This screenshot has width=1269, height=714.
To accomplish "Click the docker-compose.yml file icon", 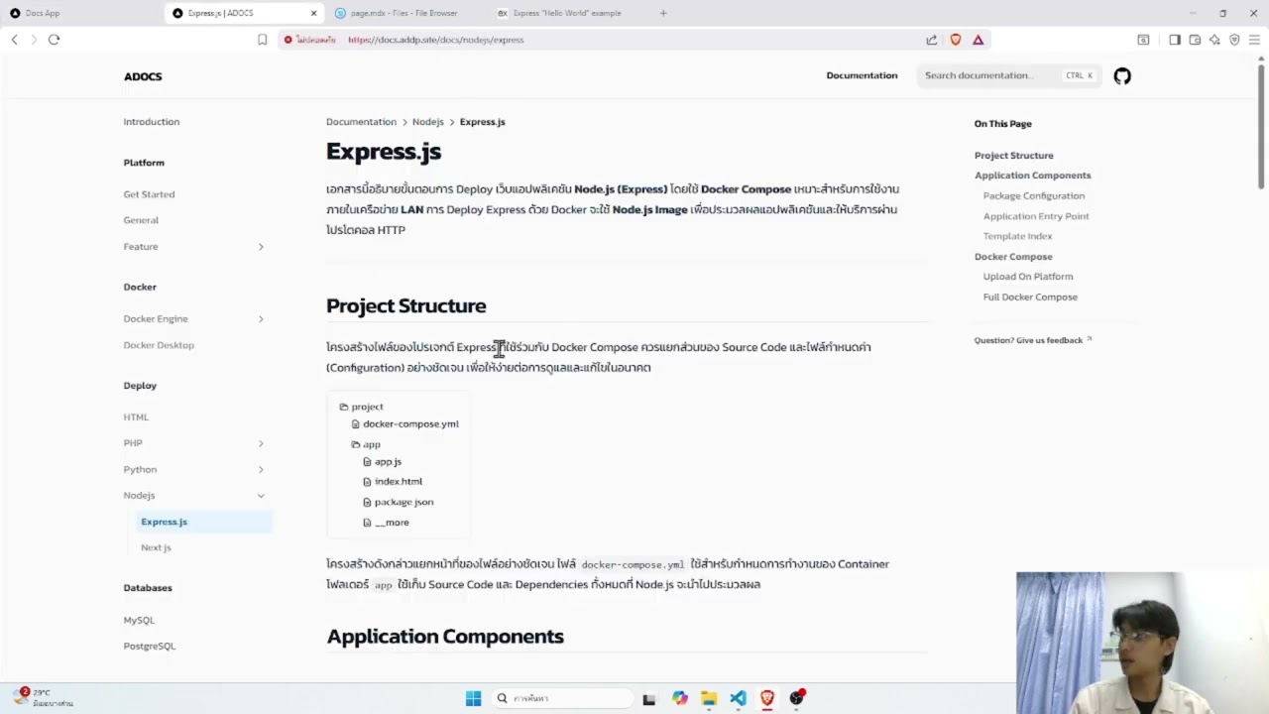I will [x=356, y=424].
